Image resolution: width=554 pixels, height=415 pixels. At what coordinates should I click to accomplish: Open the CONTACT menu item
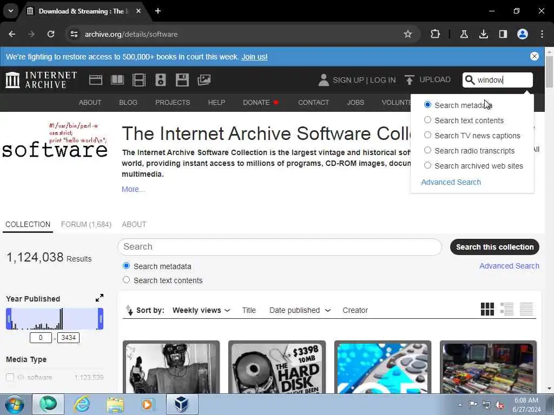click(313, 102)
